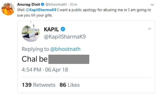Open Anurag Dixit's profile picture

pyautogui.click(x=8, y=9)
